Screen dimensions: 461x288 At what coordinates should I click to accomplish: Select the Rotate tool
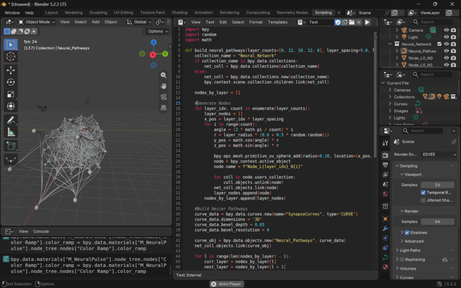11,82
